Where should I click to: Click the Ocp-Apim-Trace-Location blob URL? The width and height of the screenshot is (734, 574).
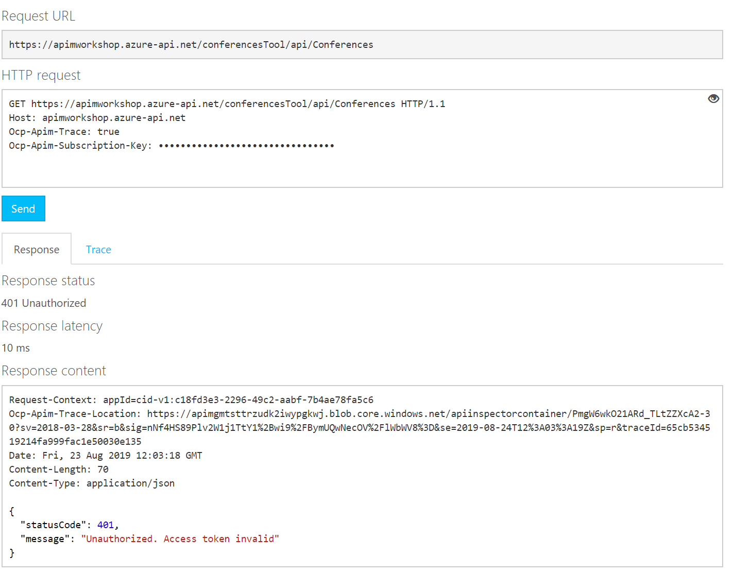(428, 414)
